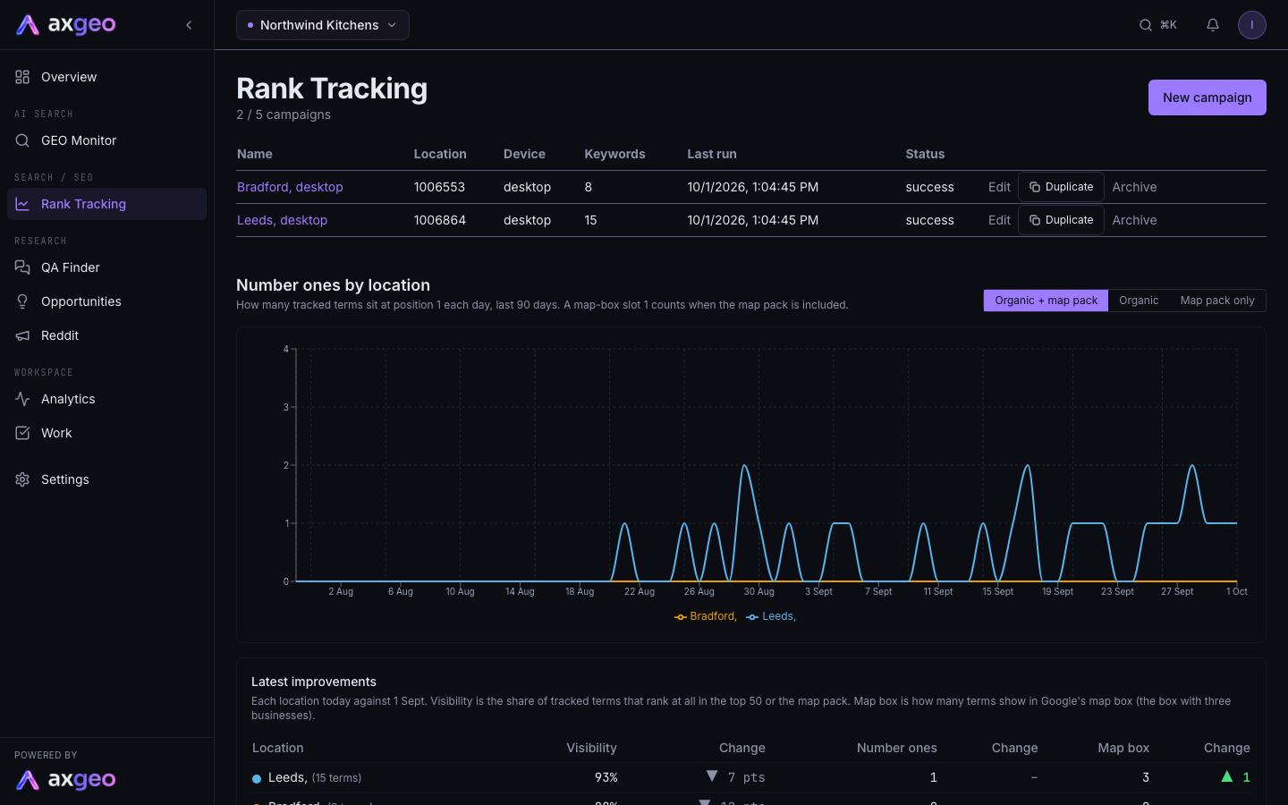Navigate to QA Finder
This screenshot has width=1288, height=805.
(x=106, y=267)
